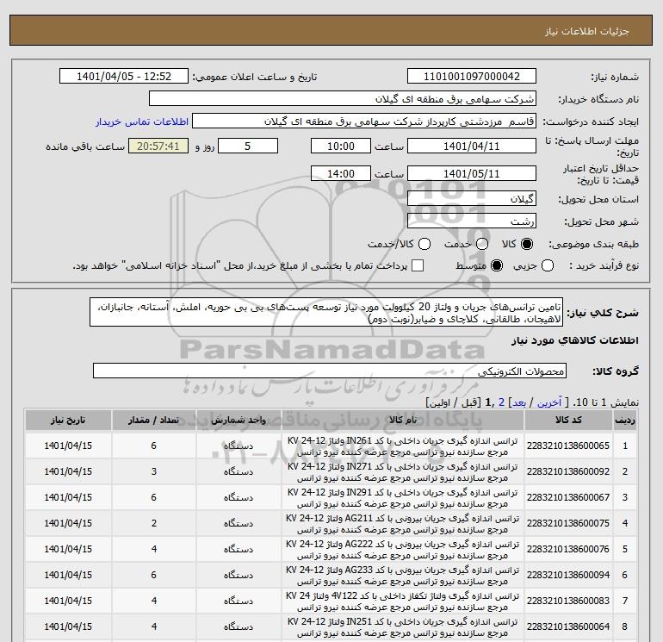Click the delivery province field گیلان
This screenshot has height=642, width=663.
472,198
